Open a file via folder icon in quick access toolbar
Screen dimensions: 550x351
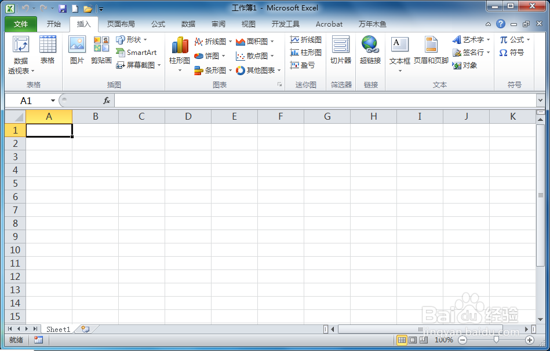[88, 9]
